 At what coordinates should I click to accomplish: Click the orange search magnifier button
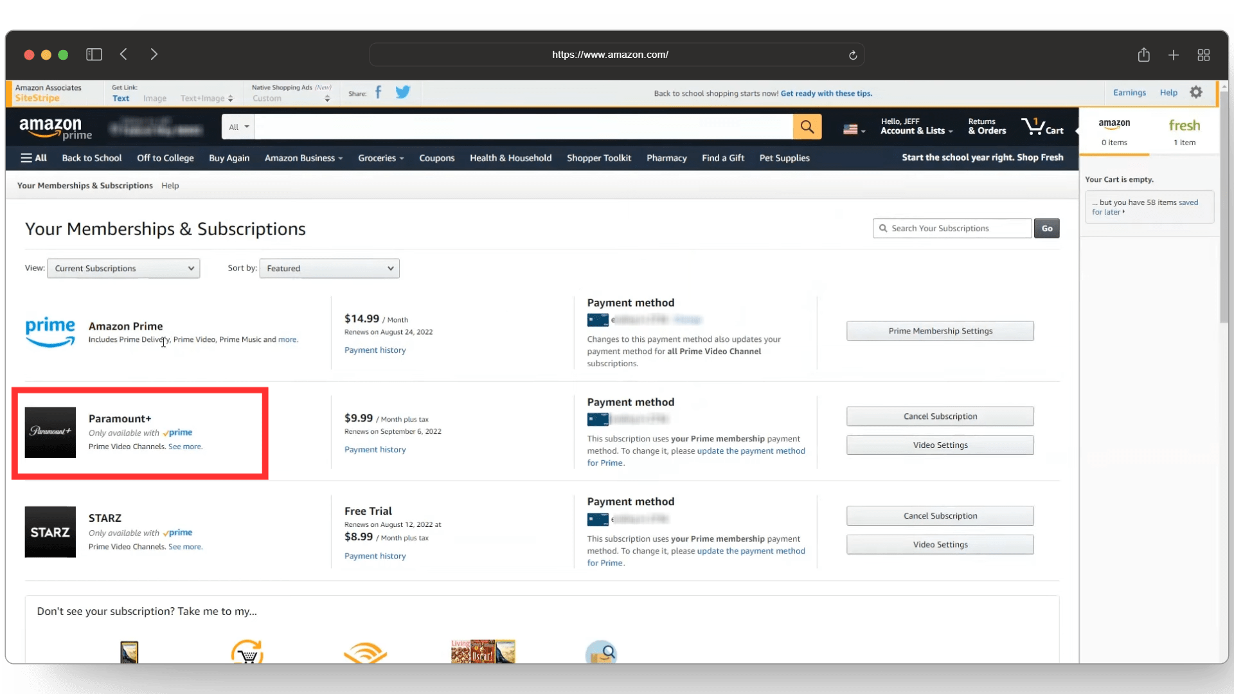807,127
